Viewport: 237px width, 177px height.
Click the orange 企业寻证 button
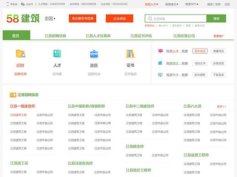click(x=119, y=19)
